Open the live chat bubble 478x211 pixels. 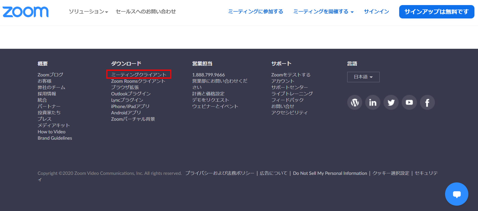[457, 194]
